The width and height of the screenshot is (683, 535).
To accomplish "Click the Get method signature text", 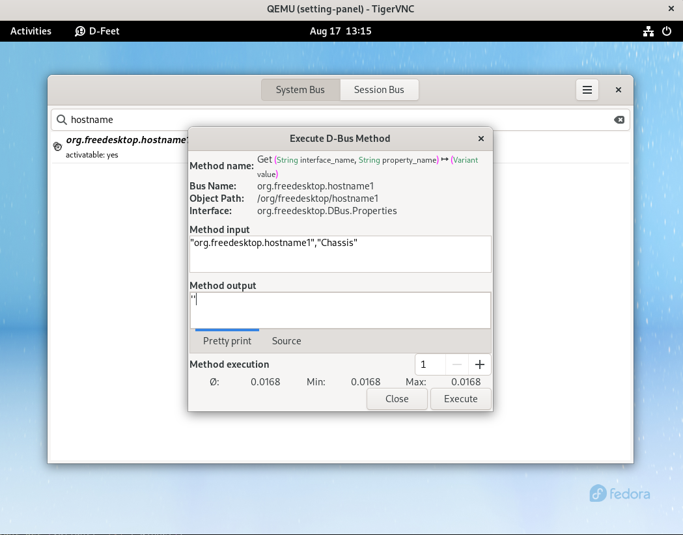I will [x=367, y=167].
